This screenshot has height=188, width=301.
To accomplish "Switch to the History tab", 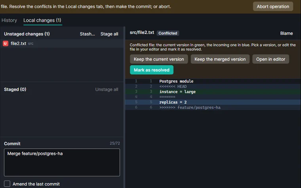I will pyautogui.click(x=9, y=20).
